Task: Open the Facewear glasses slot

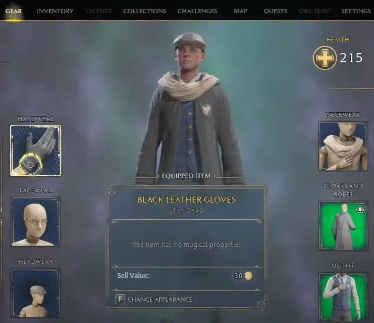Action: tap(35, 222)
